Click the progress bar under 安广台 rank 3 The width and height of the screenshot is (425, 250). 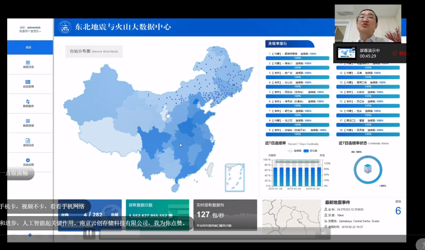tap(298, 77)
